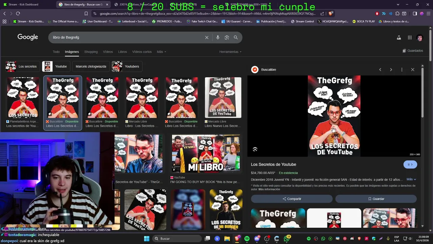Switch to the Stream - Kick Dashboard tab
433x244 pixels.
(x=27, y=4)
